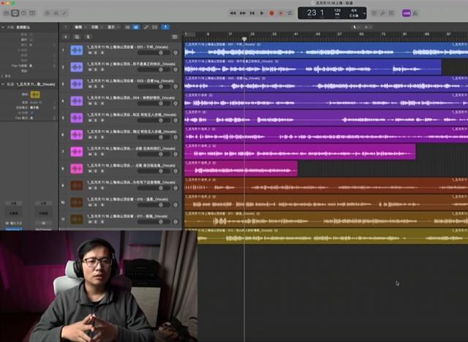Add a new track with plus button

(66, 37)
